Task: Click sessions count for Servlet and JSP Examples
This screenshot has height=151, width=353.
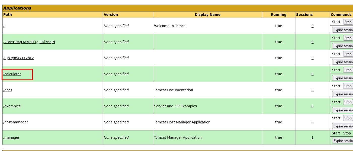Action: tap(313, 106)
